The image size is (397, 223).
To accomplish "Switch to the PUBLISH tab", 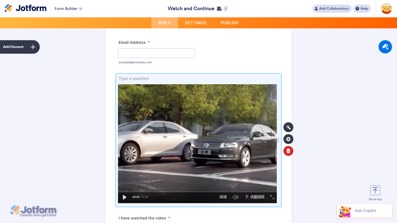I will tap(229, 23).
